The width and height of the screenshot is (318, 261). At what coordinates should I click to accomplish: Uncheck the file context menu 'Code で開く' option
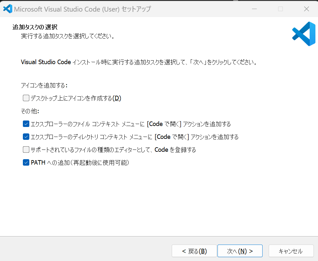pyautogui.click(x=26, y=124)
